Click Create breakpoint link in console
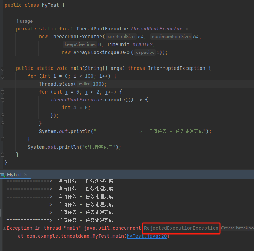Image resolution: width=254 pixels, height=251 pixels. pos(237,228)
